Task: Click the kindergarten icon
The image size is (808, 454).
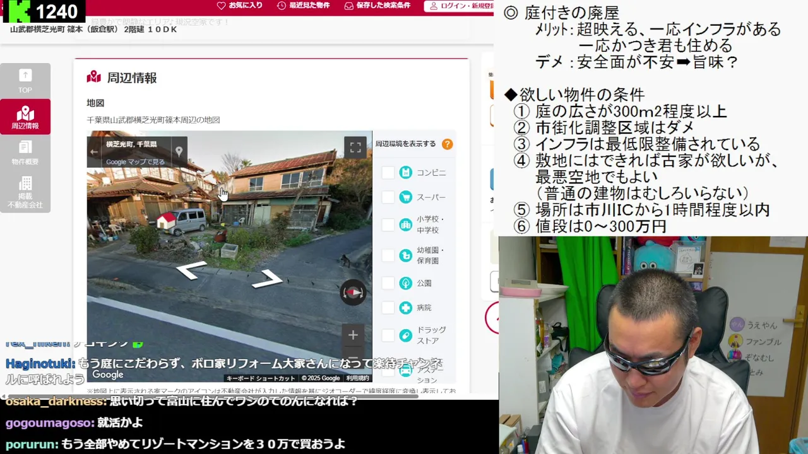Action: pyautogui.click(x=405, y=255)
